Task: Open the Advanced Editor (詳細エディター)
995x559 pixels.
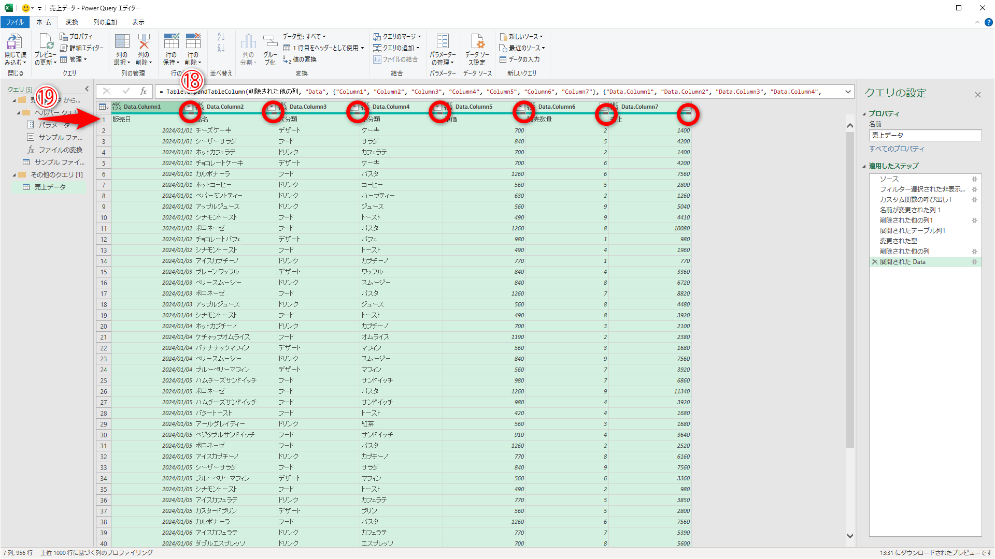Action: coord(82,48)
